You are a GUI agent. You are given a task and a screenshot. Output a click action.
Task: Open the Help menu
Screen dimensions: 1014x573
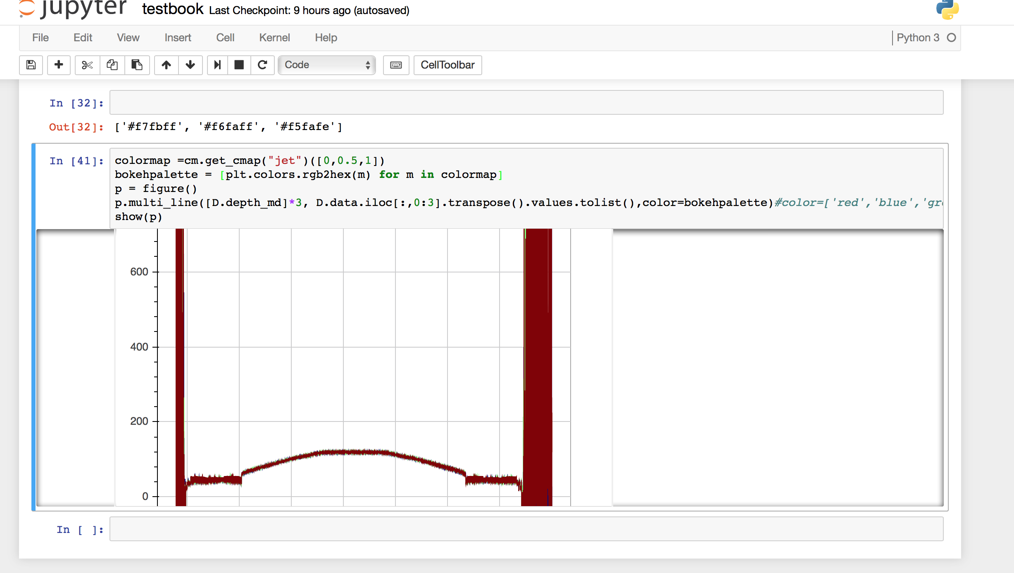point(326,38)
